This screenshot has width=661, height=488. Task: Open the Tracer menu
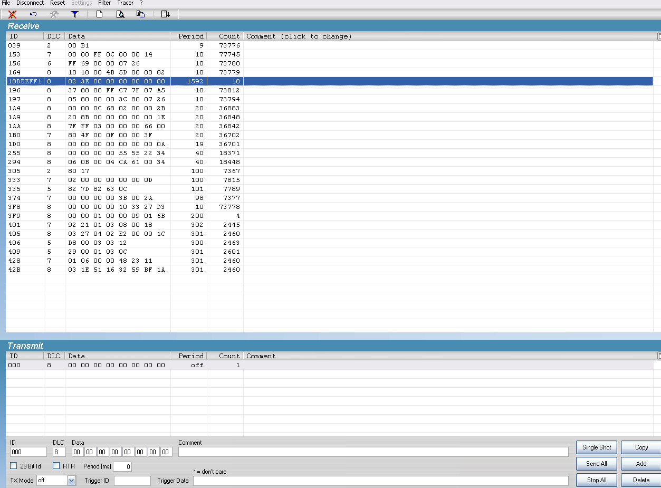point(126,3)
